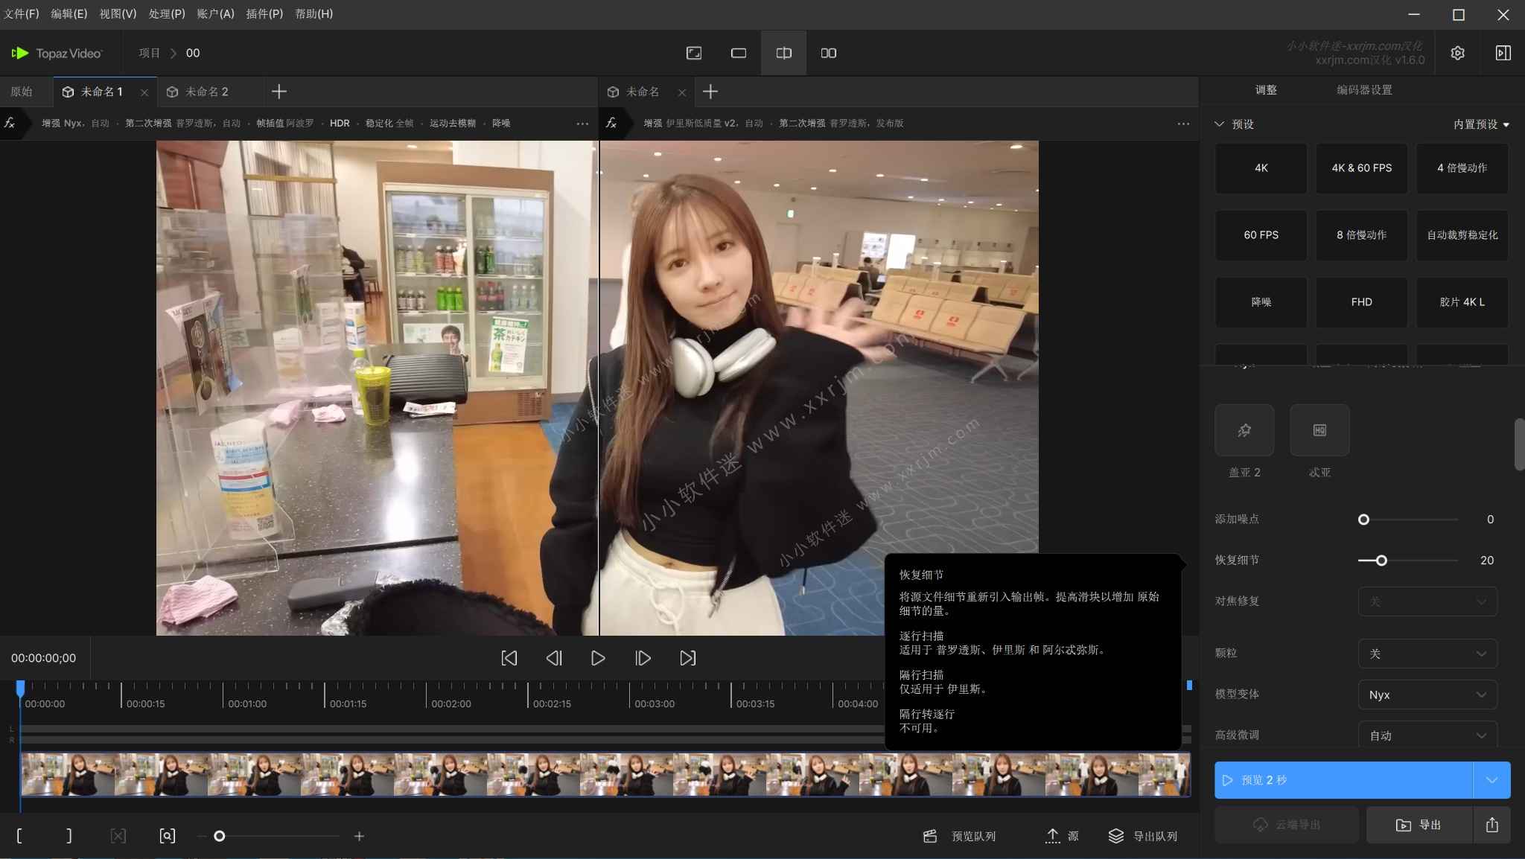Viewport: 1525px width, 859px height.
Task: Add a new tab in left pane
Action: pyautogui.click(x=279, y=92)
